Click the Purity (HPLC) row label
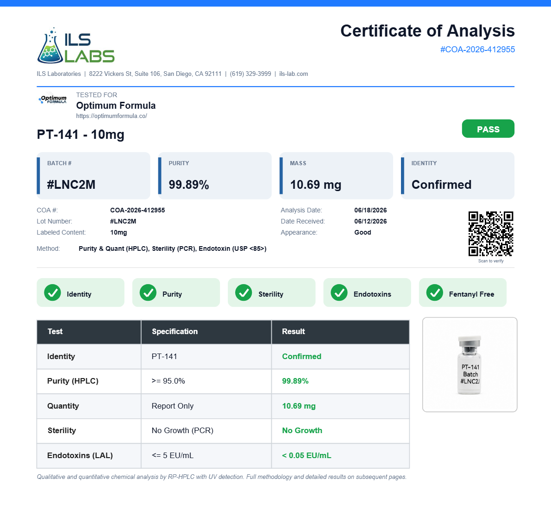The height and width of the screenshot is (509, 551). 73,381
